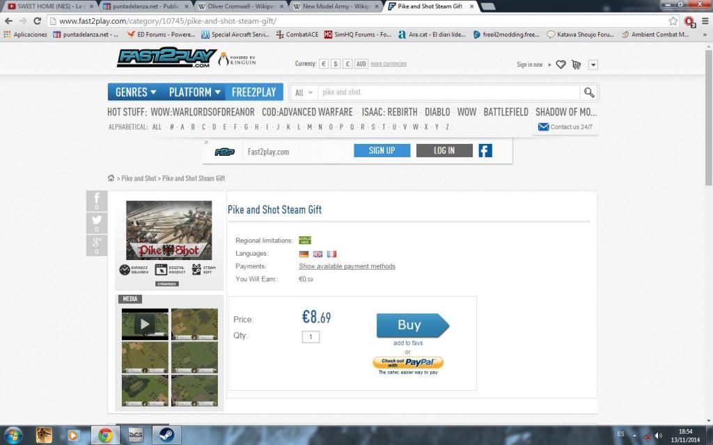Image resolution: width=713 pixels, height=445 pixels.
Task: Open COD:ADVANCED WARFARE hot stuff link
Action: pyautogui.click(x=307, y=112)
